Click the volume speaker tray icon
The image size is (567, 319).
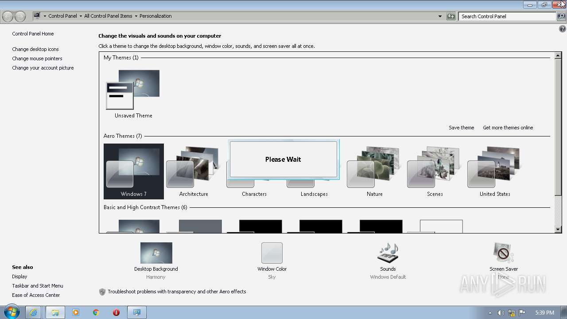tap(501, 313)
